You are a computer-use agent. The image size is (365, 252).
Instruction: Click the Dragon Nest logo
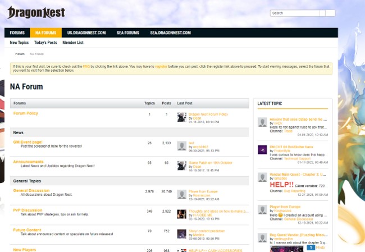tap(36, 12)
